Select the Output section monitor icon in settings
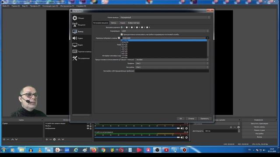Viewport: 280px width, 157px height. click(75, 31)
